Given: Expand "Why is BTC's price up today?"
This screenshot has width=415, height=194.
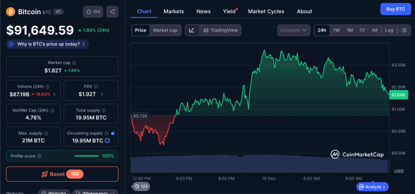Looking at the screenshot, I should 48,44.
